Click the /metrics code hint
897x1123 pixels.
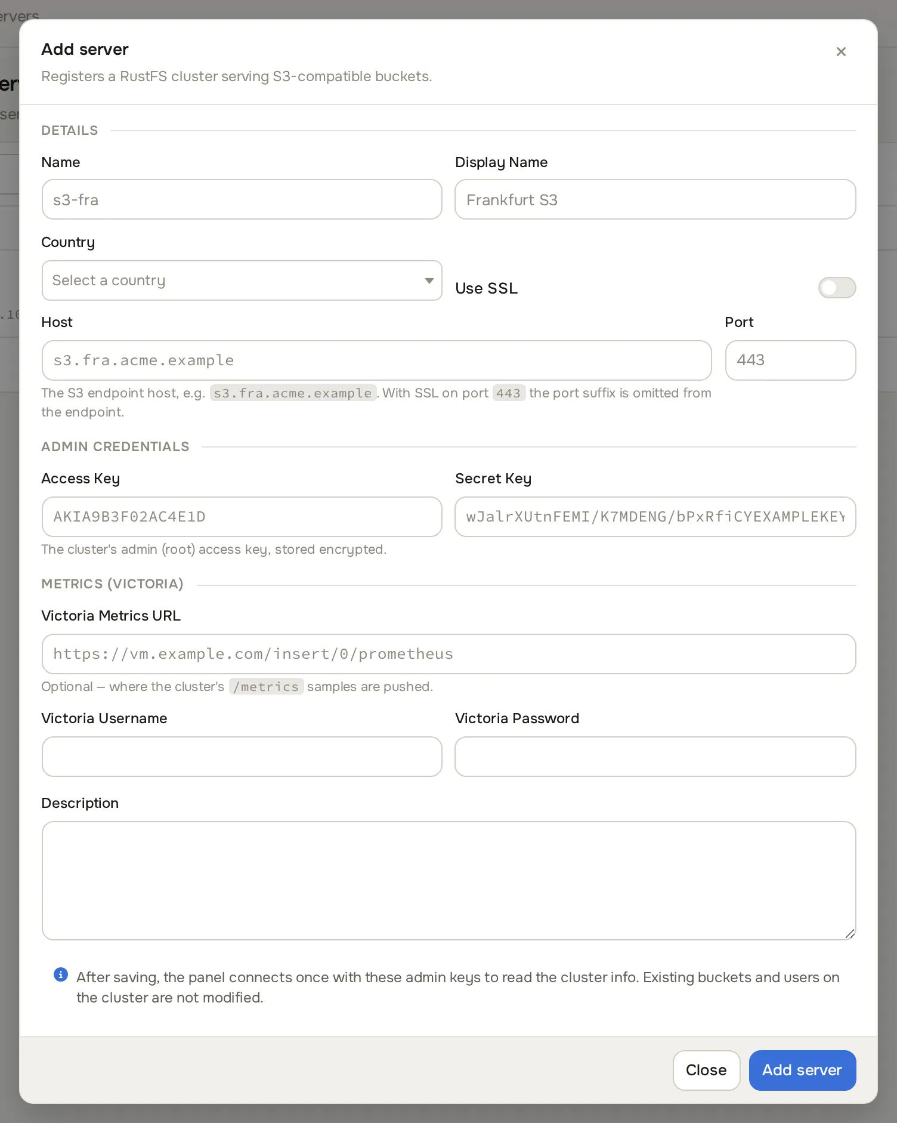point(266,687)
